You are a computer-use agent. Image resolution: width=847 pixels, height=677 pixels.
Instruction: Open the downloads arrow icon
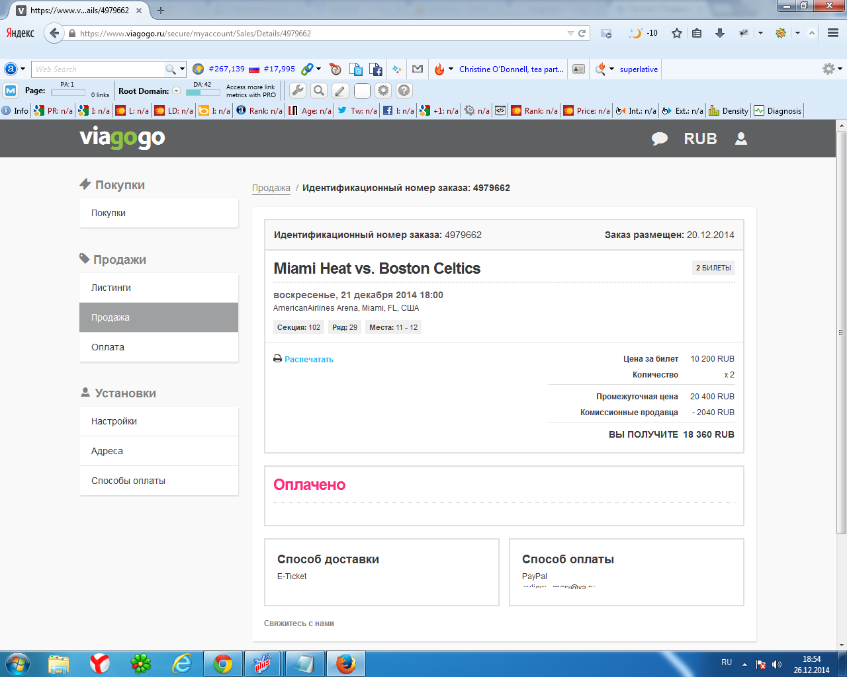pyautogui.click(x=720, y=33)
